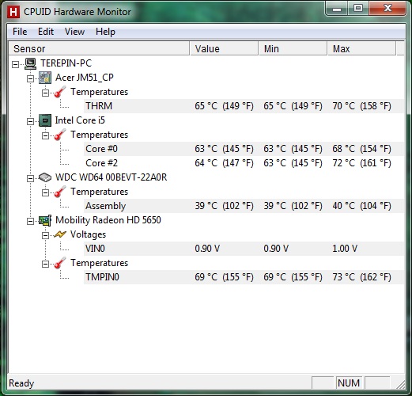The height and width of the screenshot is (396, 412).
Task: Click the Voltages lightning bolt icon
Action: click(x=60, y=234)
